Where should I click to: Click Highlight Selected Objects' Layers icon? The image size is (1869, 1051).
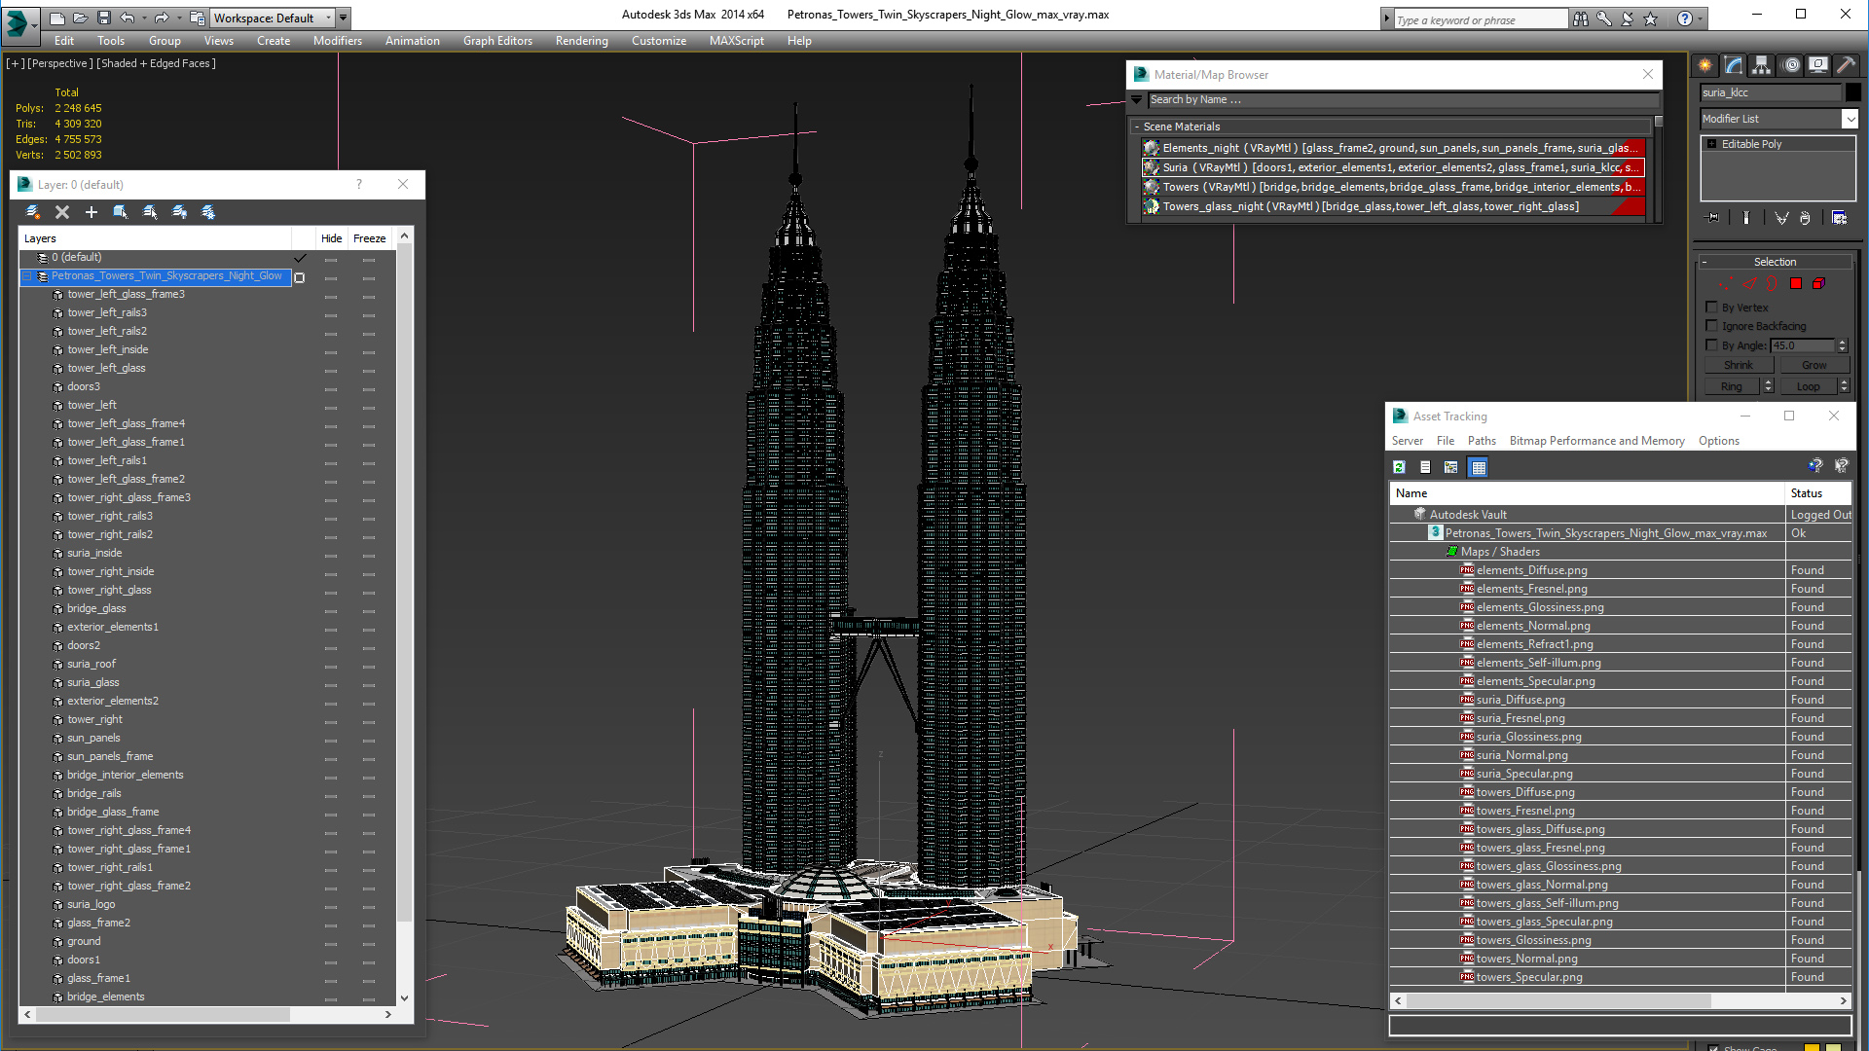[150, 212]
